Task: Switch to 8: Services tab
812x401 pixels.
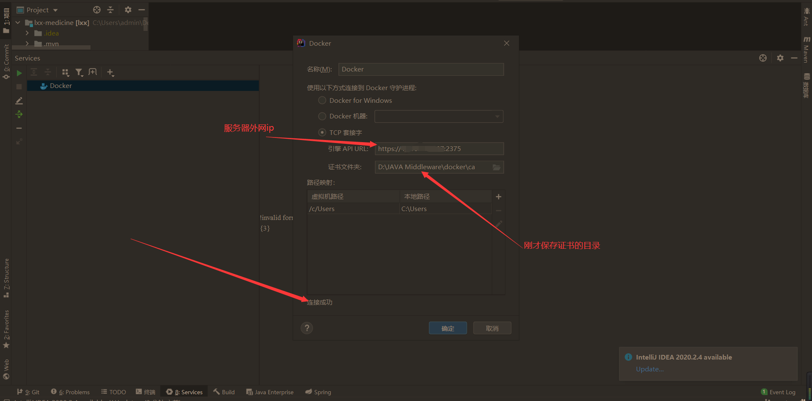Action: 184,392
